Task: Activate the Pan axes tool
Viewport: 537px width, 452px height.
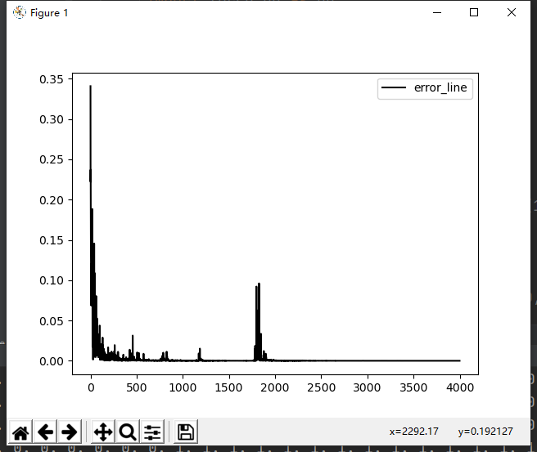Action: (103, 432)
